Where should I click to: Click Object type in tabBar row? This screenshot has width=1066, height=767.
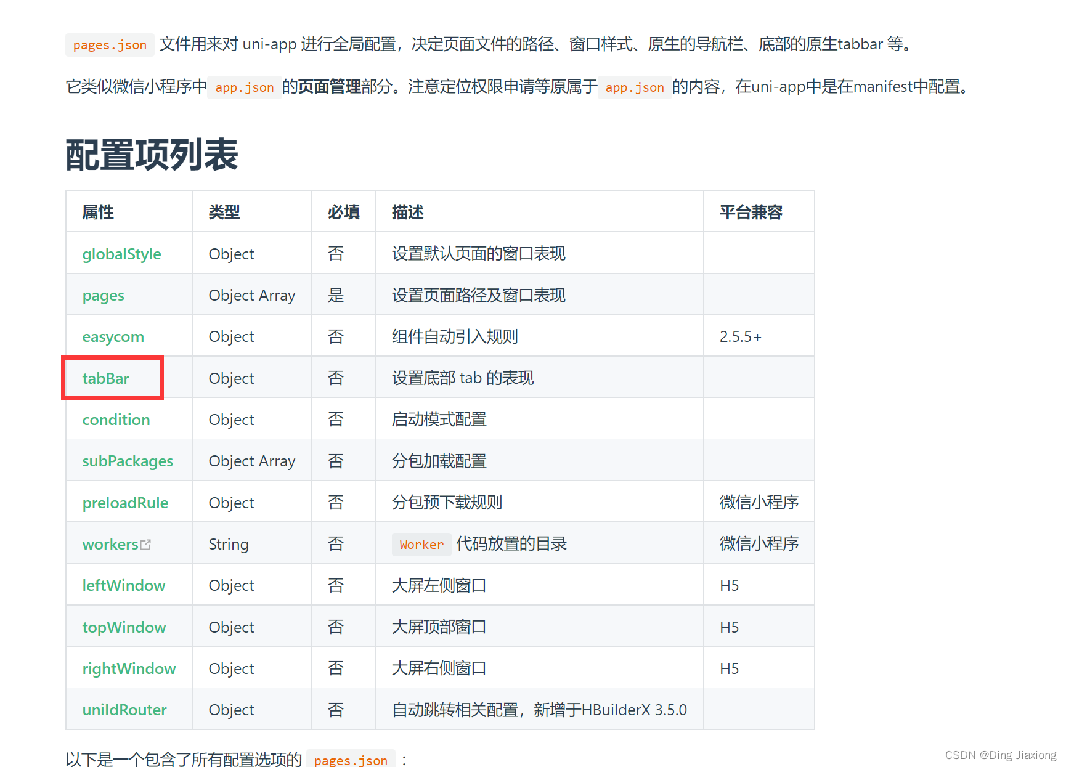point(231,378)
